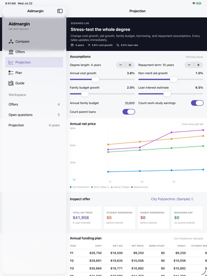The width and height of the screenshot is (207, 276).
Task: Click the Parent Borrowing $0 card
Action: click(154, 218)
